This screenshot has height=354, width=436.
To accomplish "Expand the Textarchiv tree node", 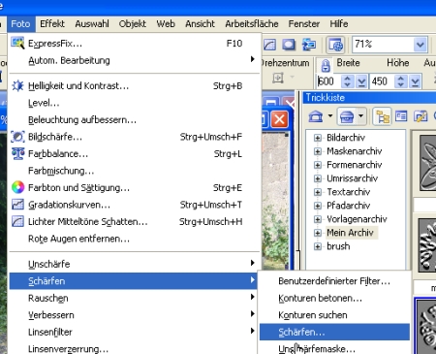I will [x=318, y=192].
